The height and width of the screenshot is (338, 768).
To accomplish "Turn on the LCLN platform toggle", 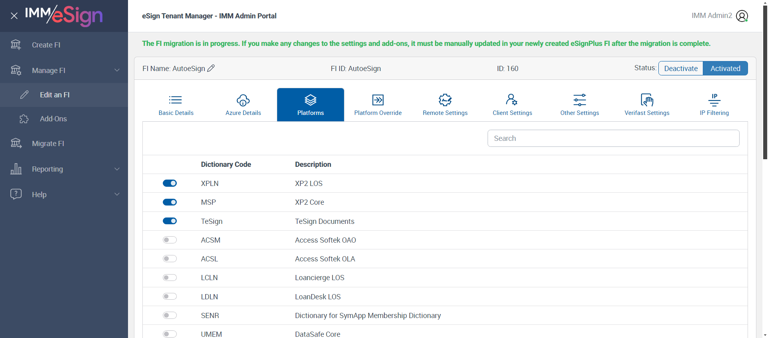I will [x=170, y=277].
